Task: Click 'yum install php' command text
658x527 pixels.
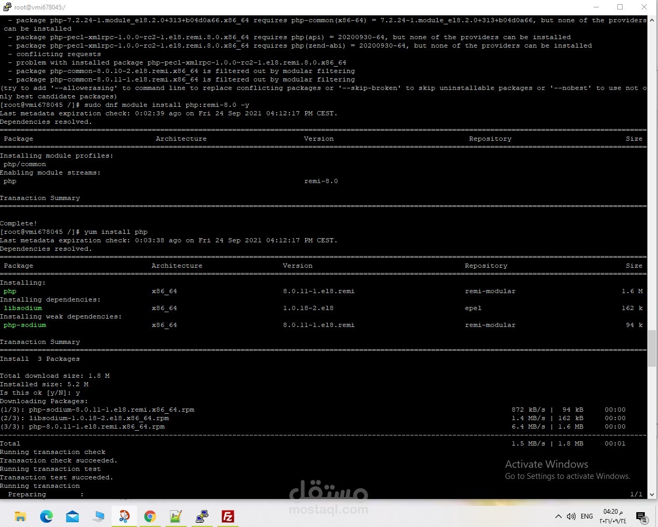Action: (x=116, y=232)
